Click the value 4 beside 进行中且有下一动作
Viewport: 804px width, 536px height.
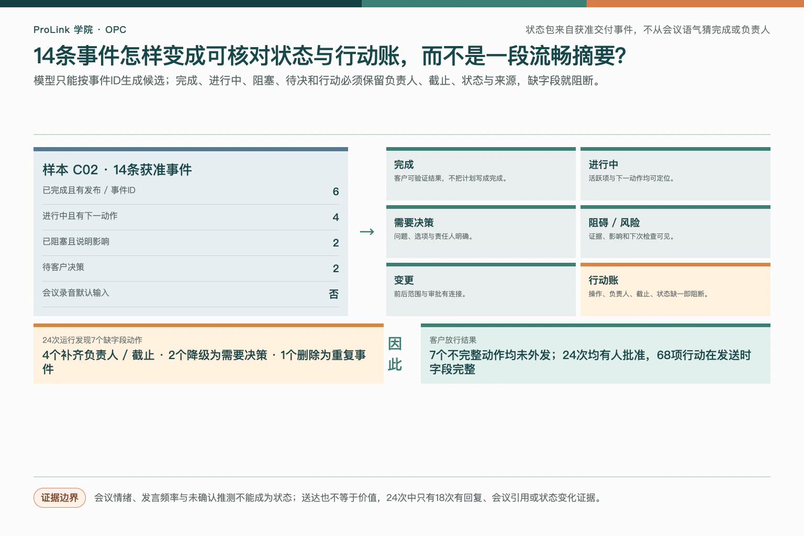click(x=336, y=217)
